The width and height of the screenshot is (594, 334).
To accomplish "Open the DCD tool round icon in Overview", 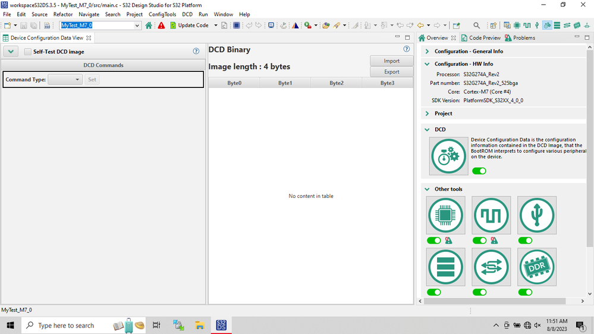I will point(448,156).
